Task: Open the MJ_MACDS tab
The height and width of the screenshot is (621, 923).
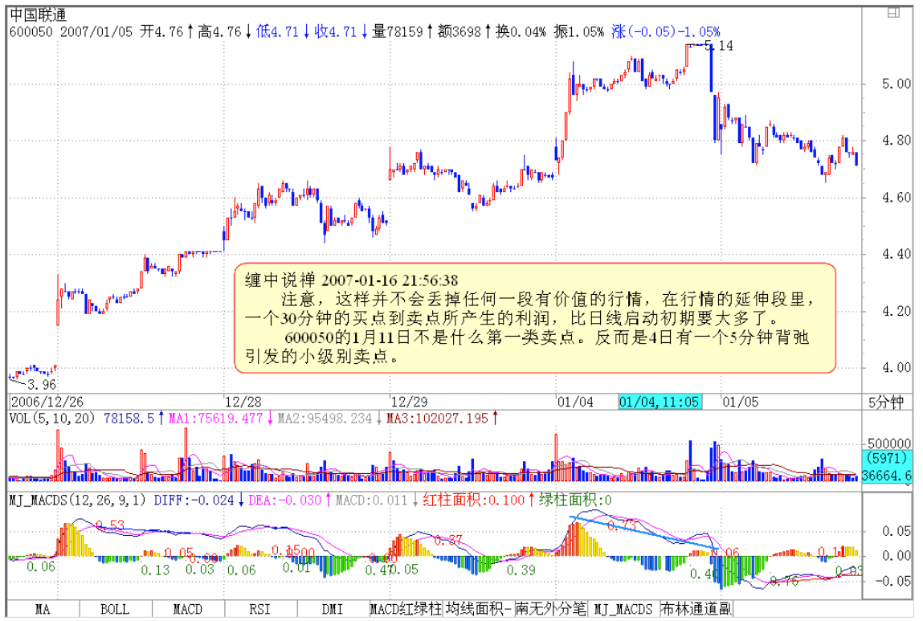Action: (x=623, y=609)
